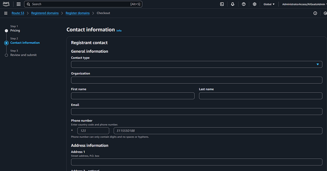Open the Contact type dropdown
The height and width of the screenshot is (171, 327).
click(197, 64)
